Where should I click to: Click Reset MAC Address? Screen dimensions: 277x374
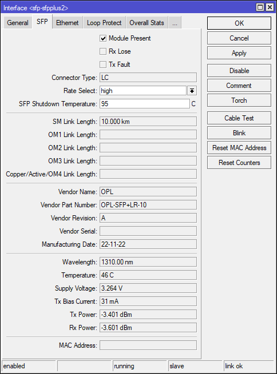(239, 148)
